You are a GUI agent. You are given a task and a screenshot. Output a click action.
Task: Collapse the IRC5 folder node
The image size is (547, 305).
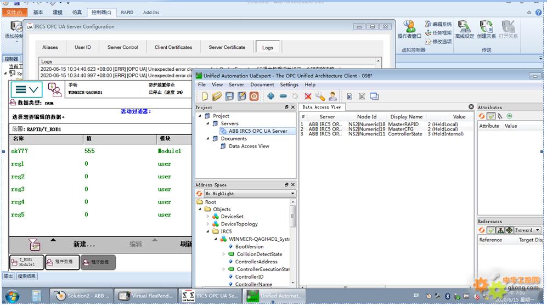208,231
